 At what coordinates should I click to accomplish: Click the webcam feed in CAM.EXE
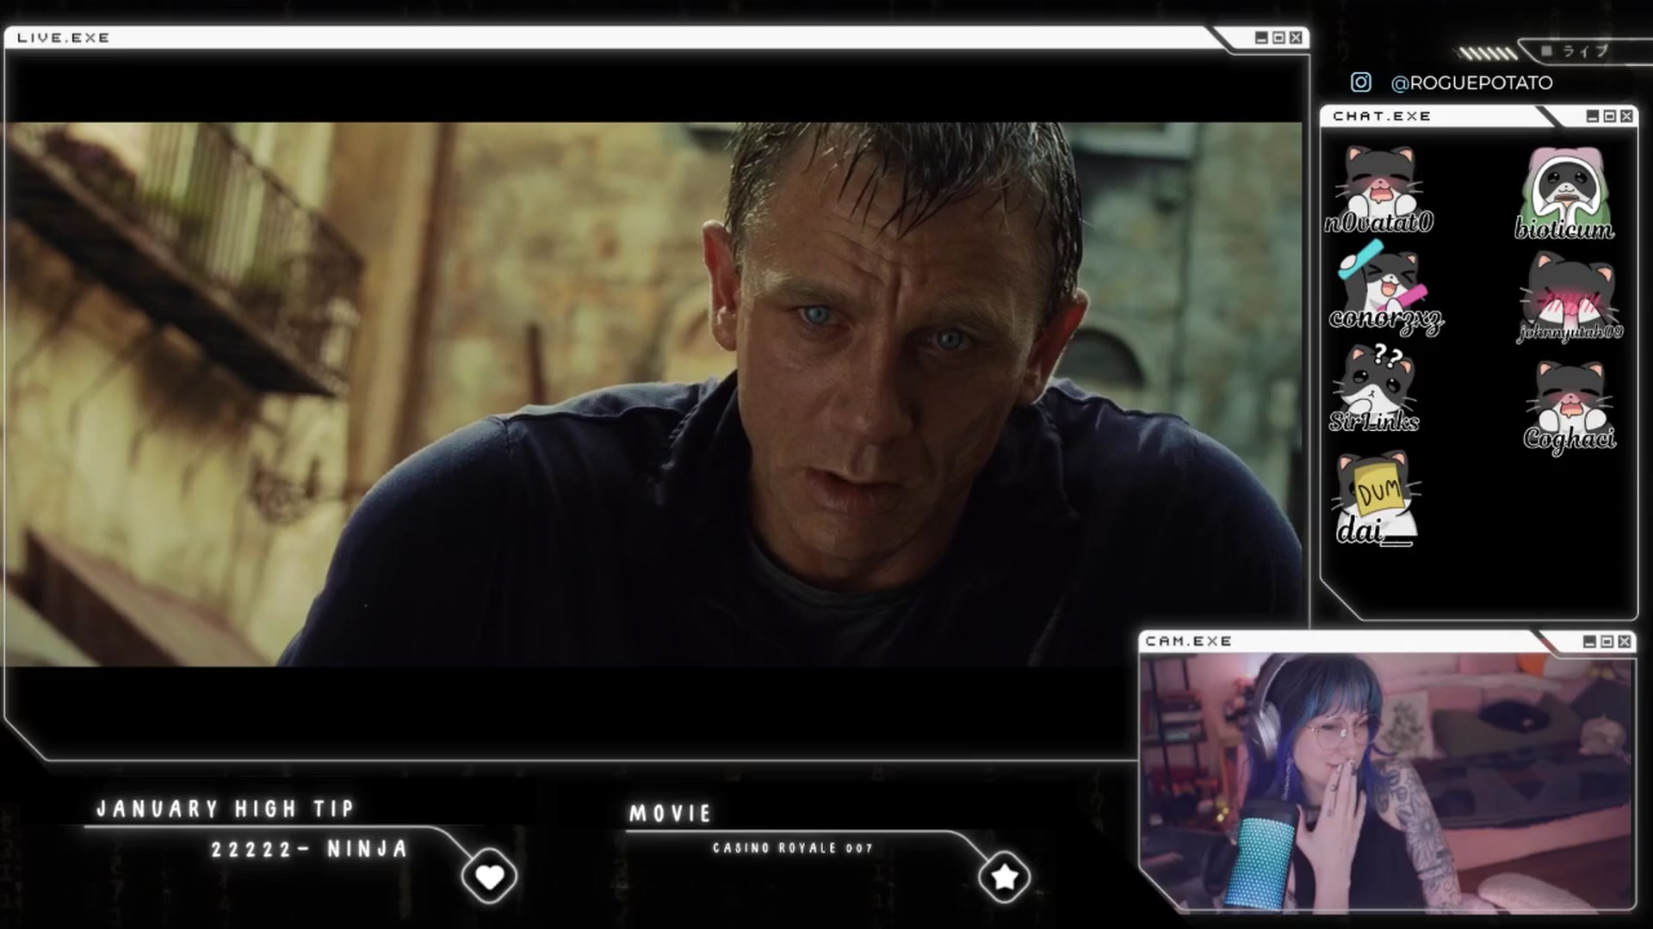coord(1386,781)
